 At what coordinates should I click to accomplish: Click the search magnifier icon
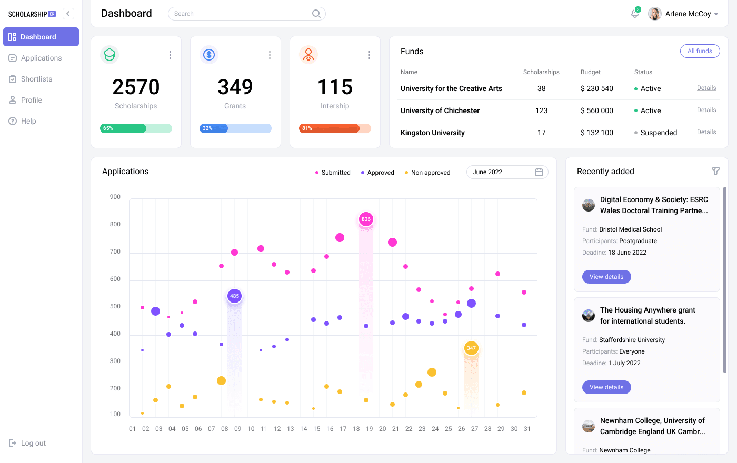316,14
